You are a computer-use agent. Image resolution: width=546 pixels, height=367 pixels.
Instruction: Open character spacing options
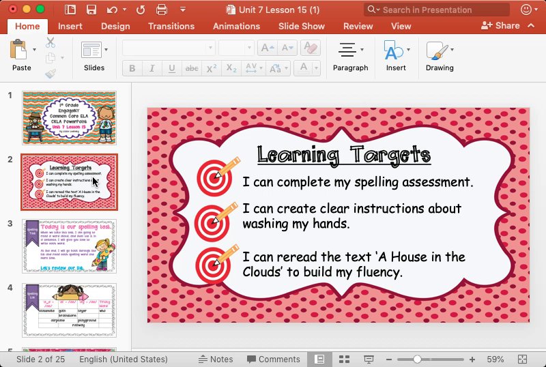click(x=253, y=68)
